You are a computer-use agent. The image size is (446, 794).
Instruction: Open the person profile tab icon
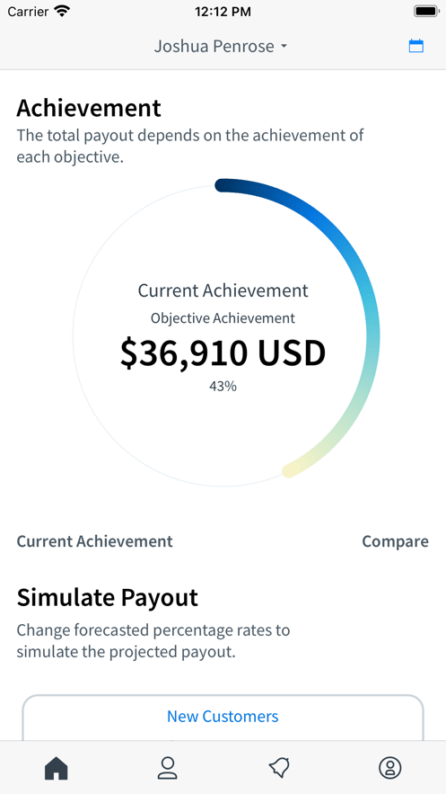pyautogui.click(x=167, y=768)
